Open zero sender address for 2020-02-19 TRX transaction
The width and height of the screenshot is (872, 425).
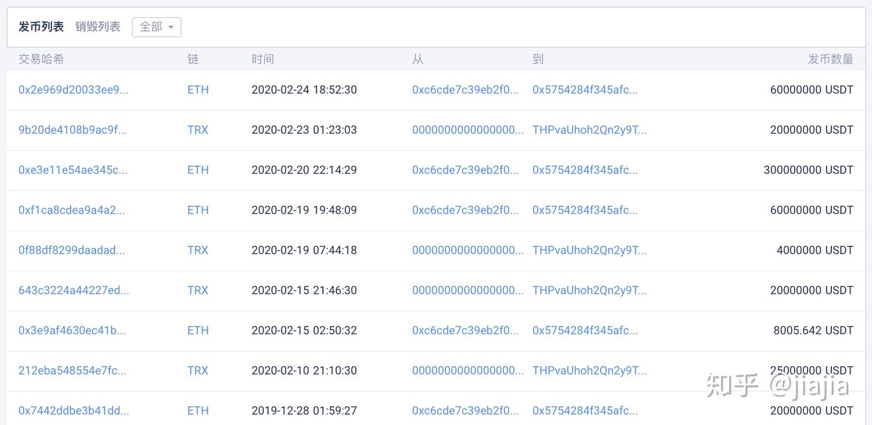467,250
